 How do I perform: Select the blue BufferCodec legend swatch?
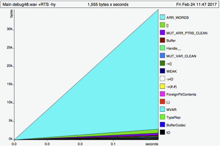tap(162, 125)
